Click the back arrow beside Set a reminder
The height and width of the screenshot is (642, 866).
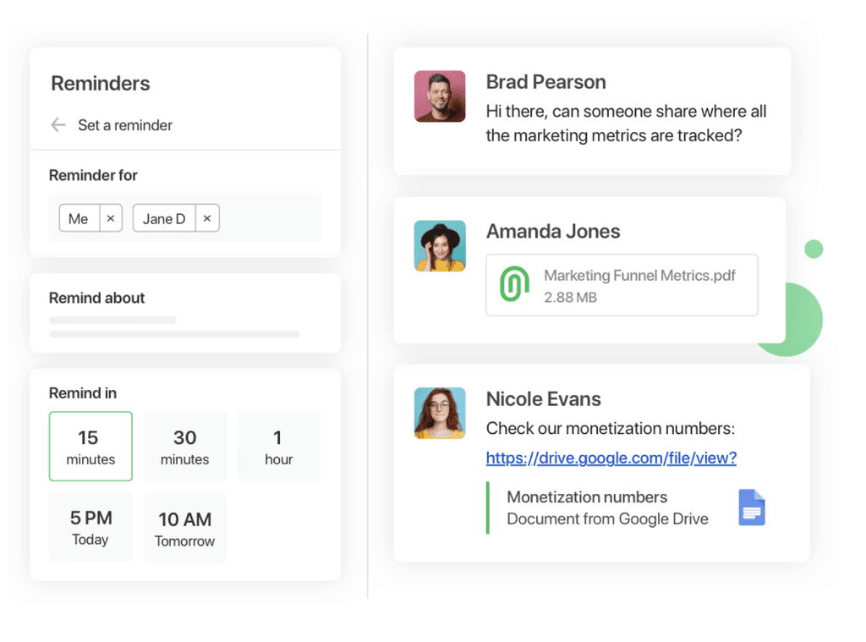pyautogui.click(x=58, y=124)
